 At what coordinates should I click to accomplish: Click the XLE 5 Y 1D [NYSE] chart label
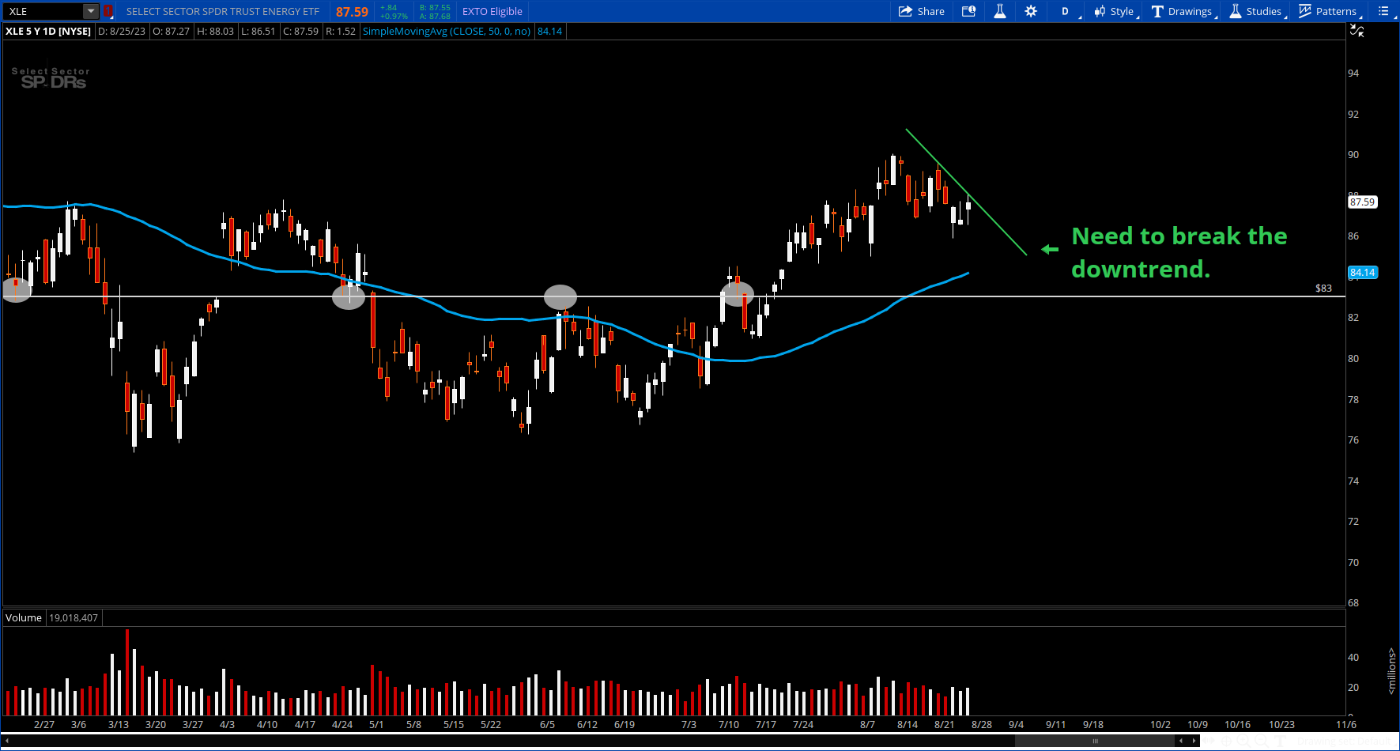(48, 31)
